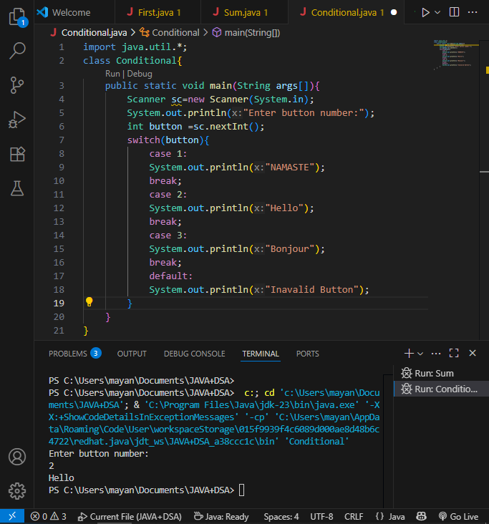Change file encoding UTF-8

[321, 517]
